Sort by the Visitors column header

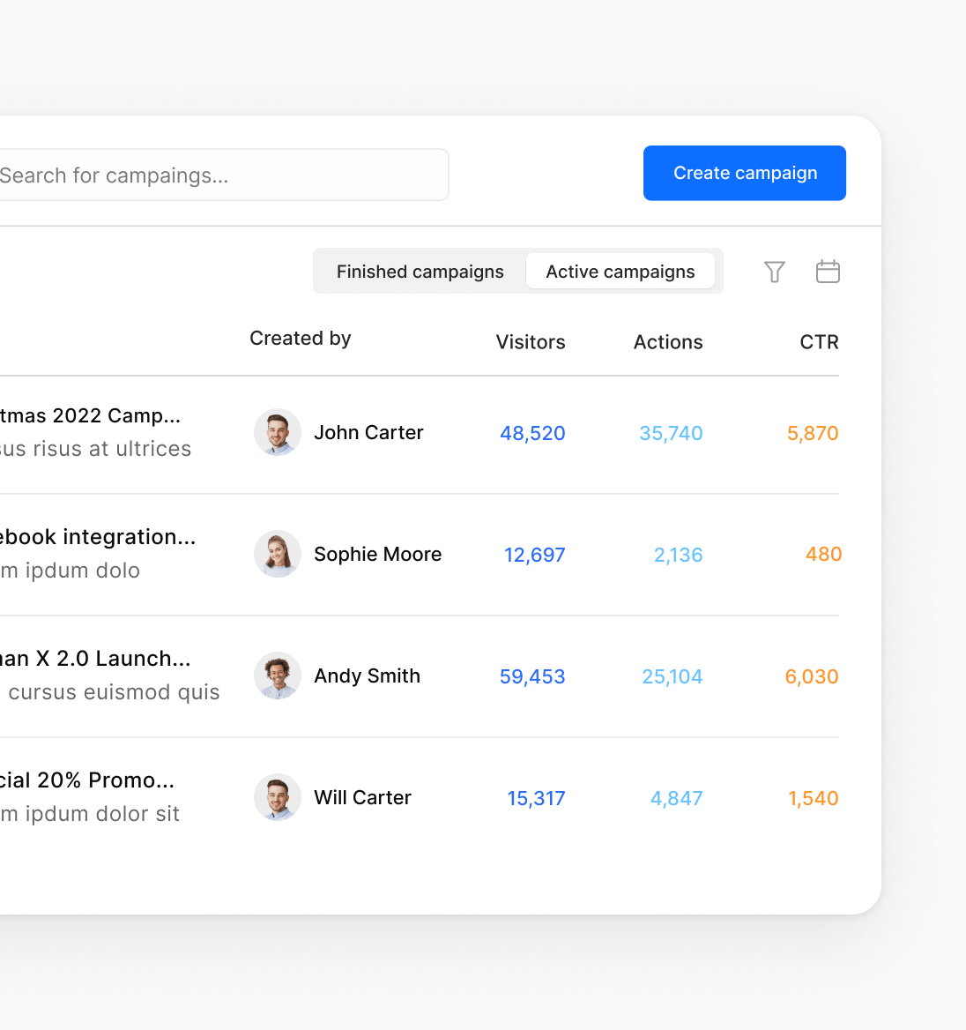point(530,341)
